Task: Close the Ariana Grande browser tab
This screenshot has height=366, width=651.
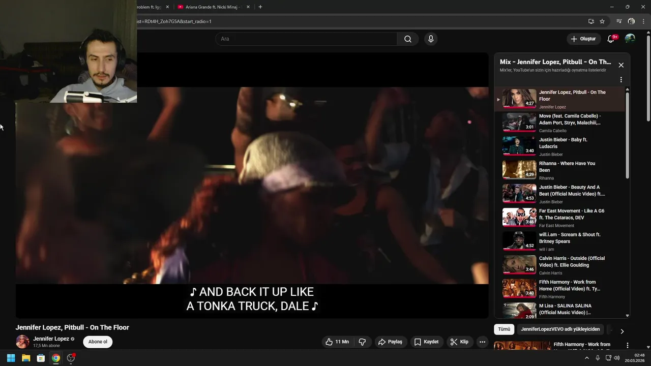Action: (x=248, y=7)
